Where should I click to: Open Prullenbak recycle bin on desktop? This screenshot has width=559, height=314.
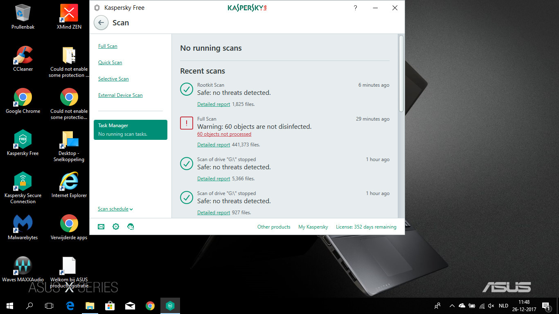pyautogui.click(x=23, y=17)
